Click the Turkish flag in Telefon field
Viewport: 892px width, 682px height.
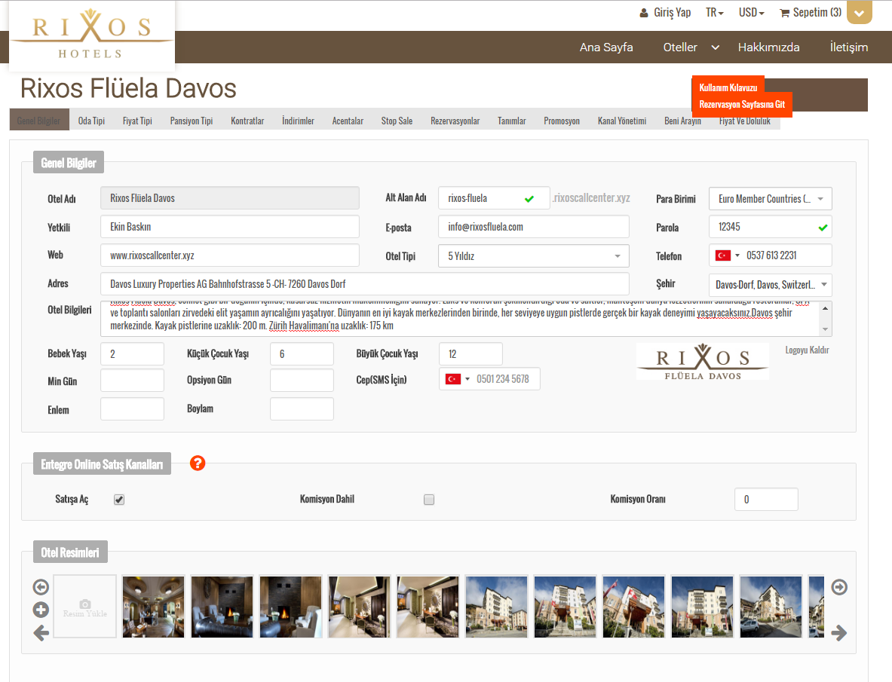tap(723, 255)
